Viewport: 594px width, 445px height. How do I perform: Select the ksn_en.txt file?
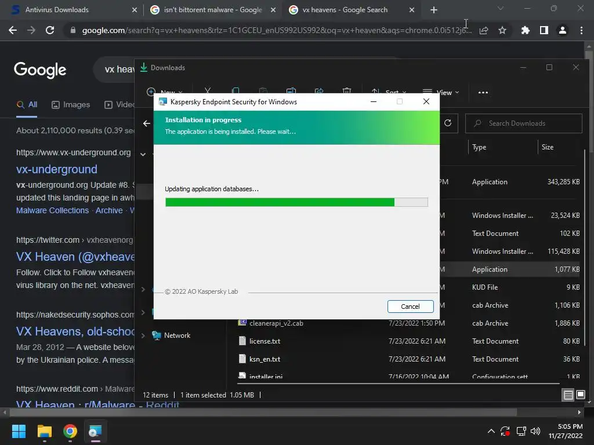point(265,359)
